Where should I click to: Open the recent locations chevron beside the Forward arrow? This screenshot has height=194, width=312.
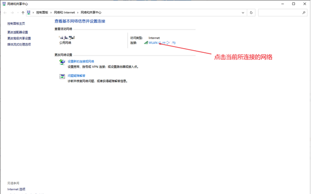18,12
